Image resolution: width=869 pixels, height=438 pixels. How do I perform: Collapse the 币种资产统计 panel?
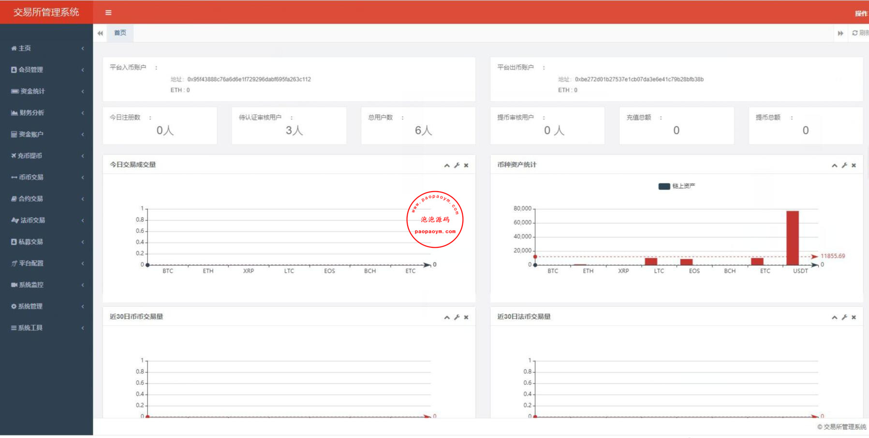coord(835,166)
